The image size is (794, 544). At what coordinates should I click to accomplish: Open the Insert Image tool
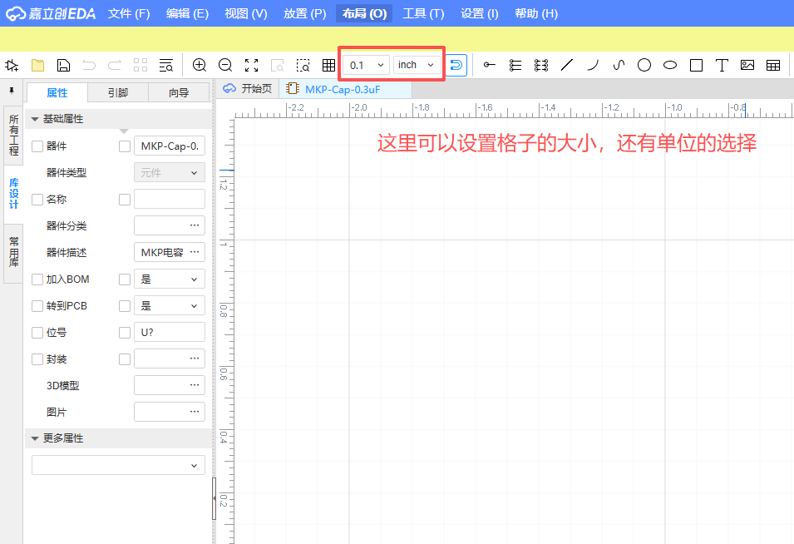click(747, 64)
